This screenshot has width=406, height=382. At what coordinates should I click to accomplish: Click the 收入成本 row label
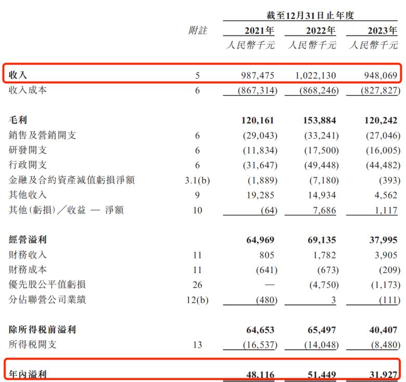point(28,90)
